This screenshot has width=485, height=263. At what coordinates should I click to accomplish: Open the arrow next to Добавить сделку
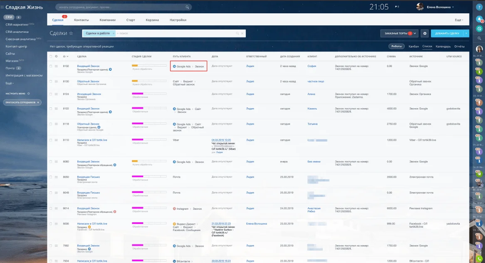(x=466, y=33)
